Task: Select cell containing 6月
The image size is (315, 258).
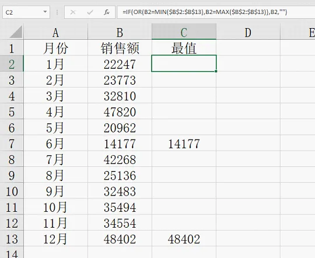Action: point(55,144)
